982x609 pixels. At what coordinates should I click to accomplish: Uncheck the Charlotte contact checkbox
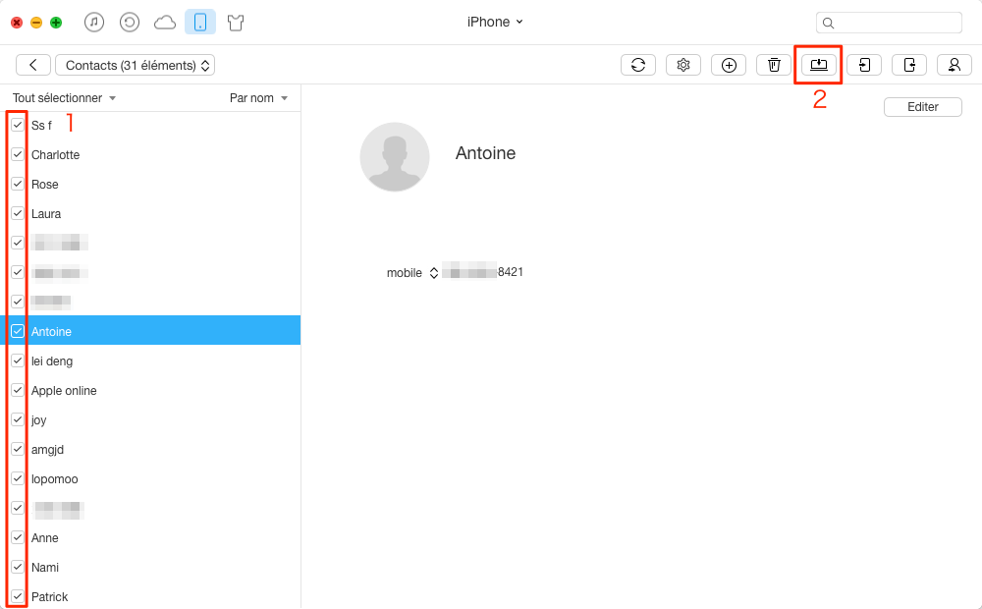18,155
